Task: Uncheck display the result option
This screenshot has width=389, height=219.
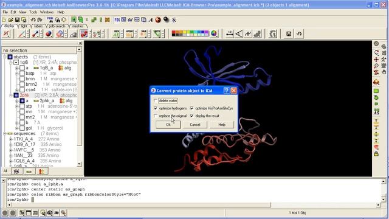Action: click(192, 116)
